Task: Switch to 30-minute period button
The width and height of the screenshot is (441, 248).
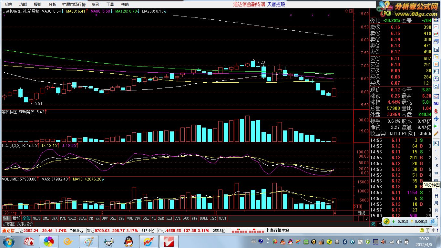Action: (436, 173)
